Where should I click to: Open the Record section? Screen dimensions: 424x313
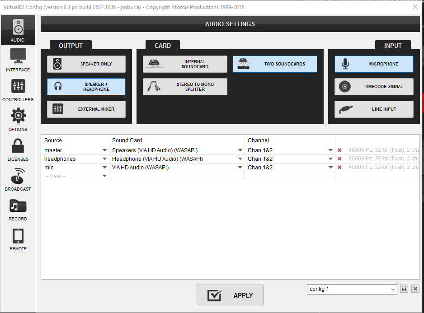[18, 209]
